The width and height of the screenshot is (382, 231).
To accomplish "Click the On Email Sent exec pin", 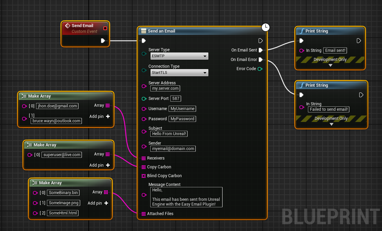I will [x=260, y=50].
